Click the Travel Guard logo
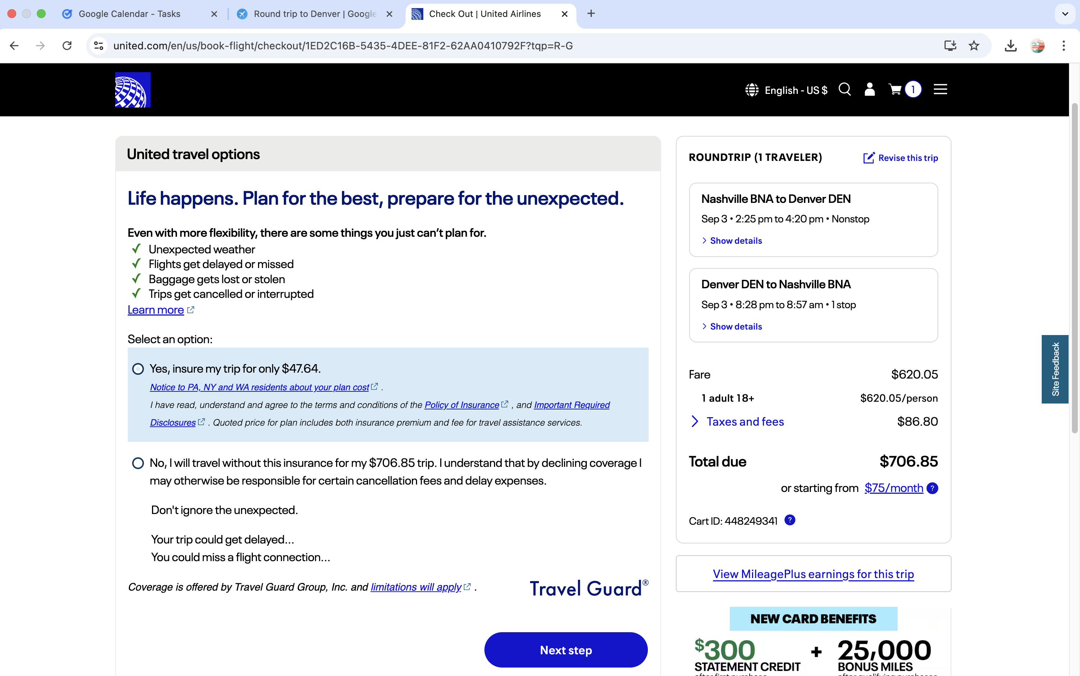This screenshot has height=676, width=1080. 589,588
